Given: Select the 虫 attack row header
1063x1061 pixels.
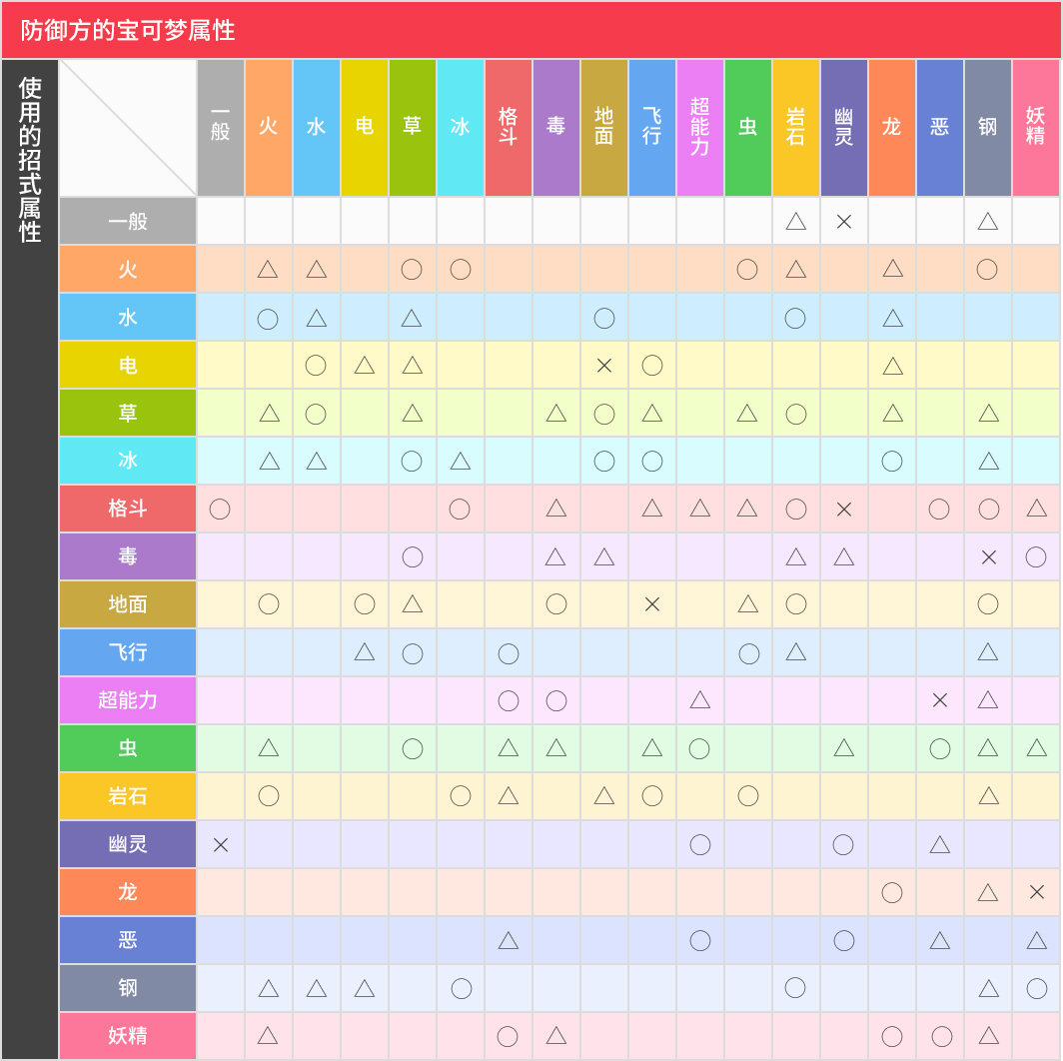Looking at the screenshot, I should [x=128, y=748].
